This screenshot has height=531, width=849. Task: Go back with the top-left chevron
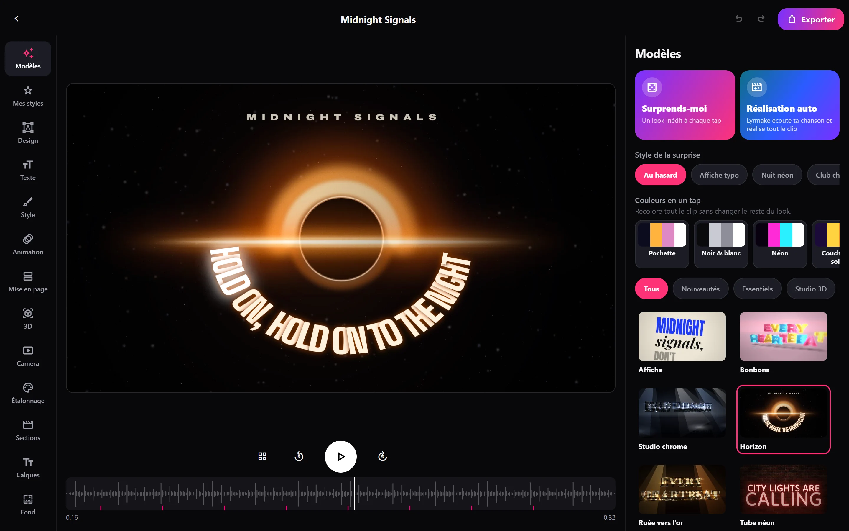click(17, 19)
